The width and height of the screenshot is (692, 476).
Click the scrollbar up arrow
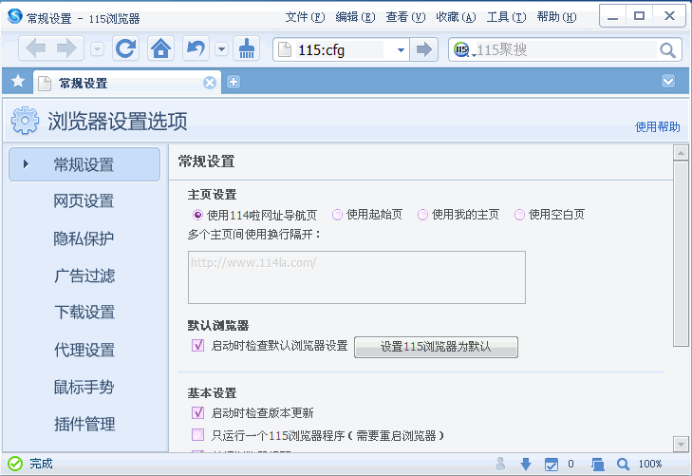681,153
